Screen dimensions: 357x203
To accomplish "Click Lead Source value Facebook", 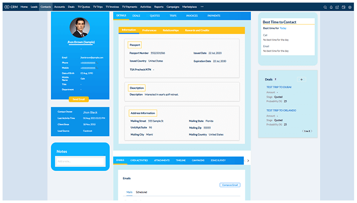I will point(88,131).
